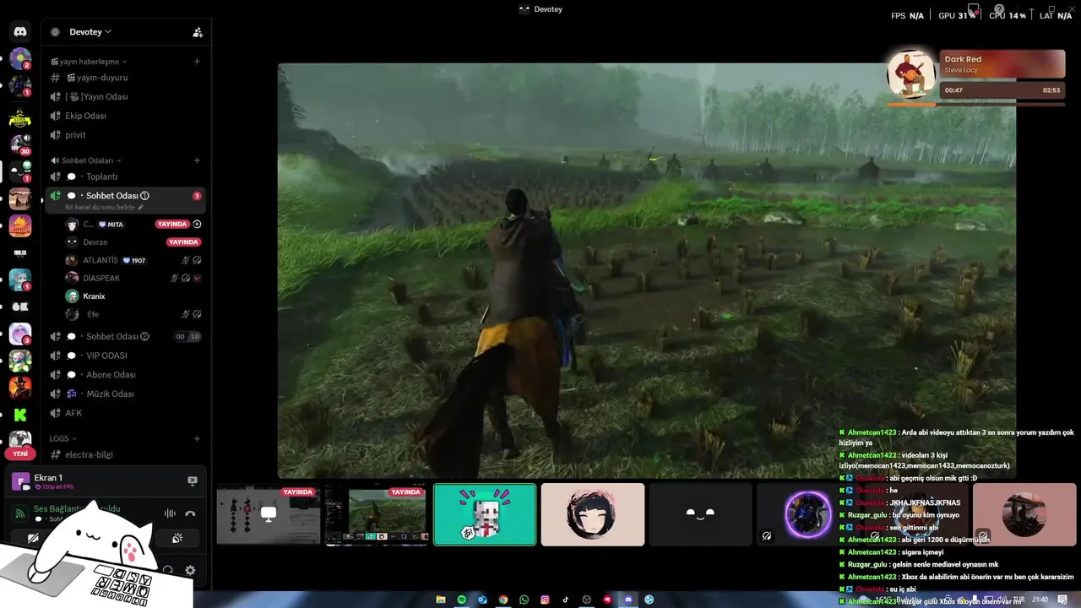The width and height of the screenshot is (1081, 608).
Task: Focus the main game stream video
Action: (x=647, y=270)
